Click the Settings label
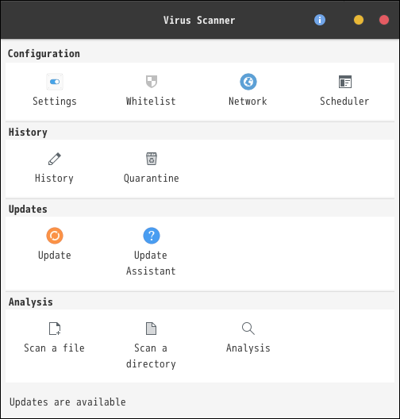The image size is (400, 419). tap(55, 102)
